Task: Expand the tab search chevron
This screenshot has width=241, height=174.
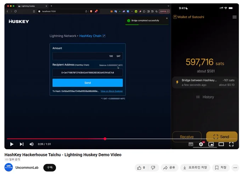Action: pyautogui.click(x=168, y=6)
